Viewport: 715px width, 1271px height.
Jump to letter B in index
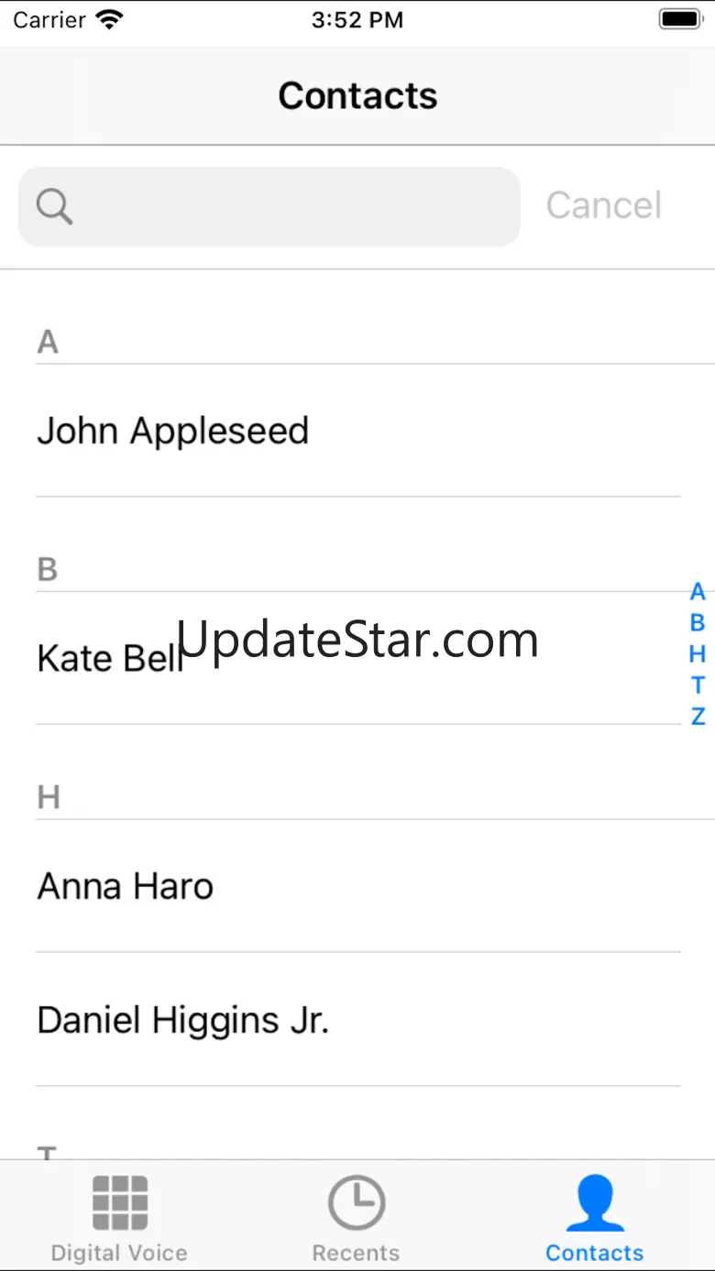(698, 622)
